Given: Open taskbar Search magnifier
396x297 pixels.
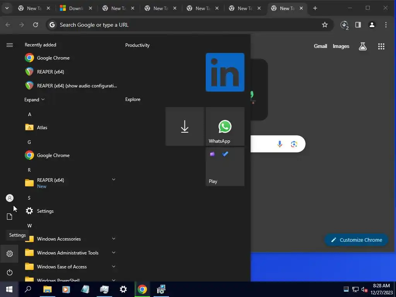Looking at the screenshot, I should (28, 289).
